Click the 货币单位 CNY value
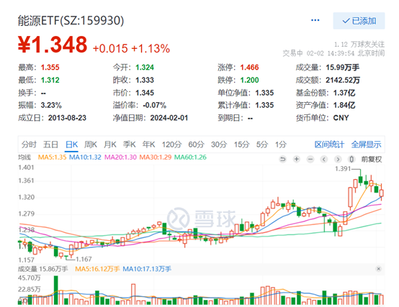Screen dimensions: 399x307 [341, 118]
